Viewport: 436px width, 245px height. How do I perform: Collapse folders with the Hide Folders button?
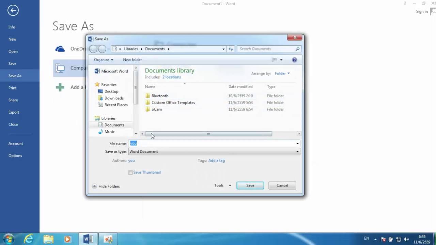pyautogui.click(x=106, y=186)
